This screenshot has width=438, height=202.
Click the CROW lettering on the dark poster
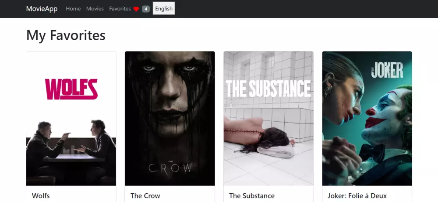point(170,168)
